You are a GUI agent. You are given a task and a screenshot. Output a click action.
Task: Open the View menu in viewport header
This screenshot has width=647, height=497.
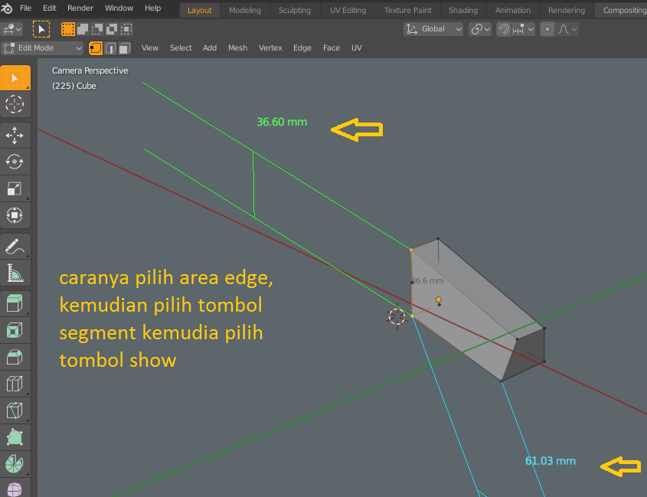pos(150,48)
